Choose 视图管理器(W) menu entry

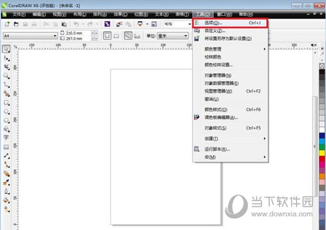click(231, 91)
